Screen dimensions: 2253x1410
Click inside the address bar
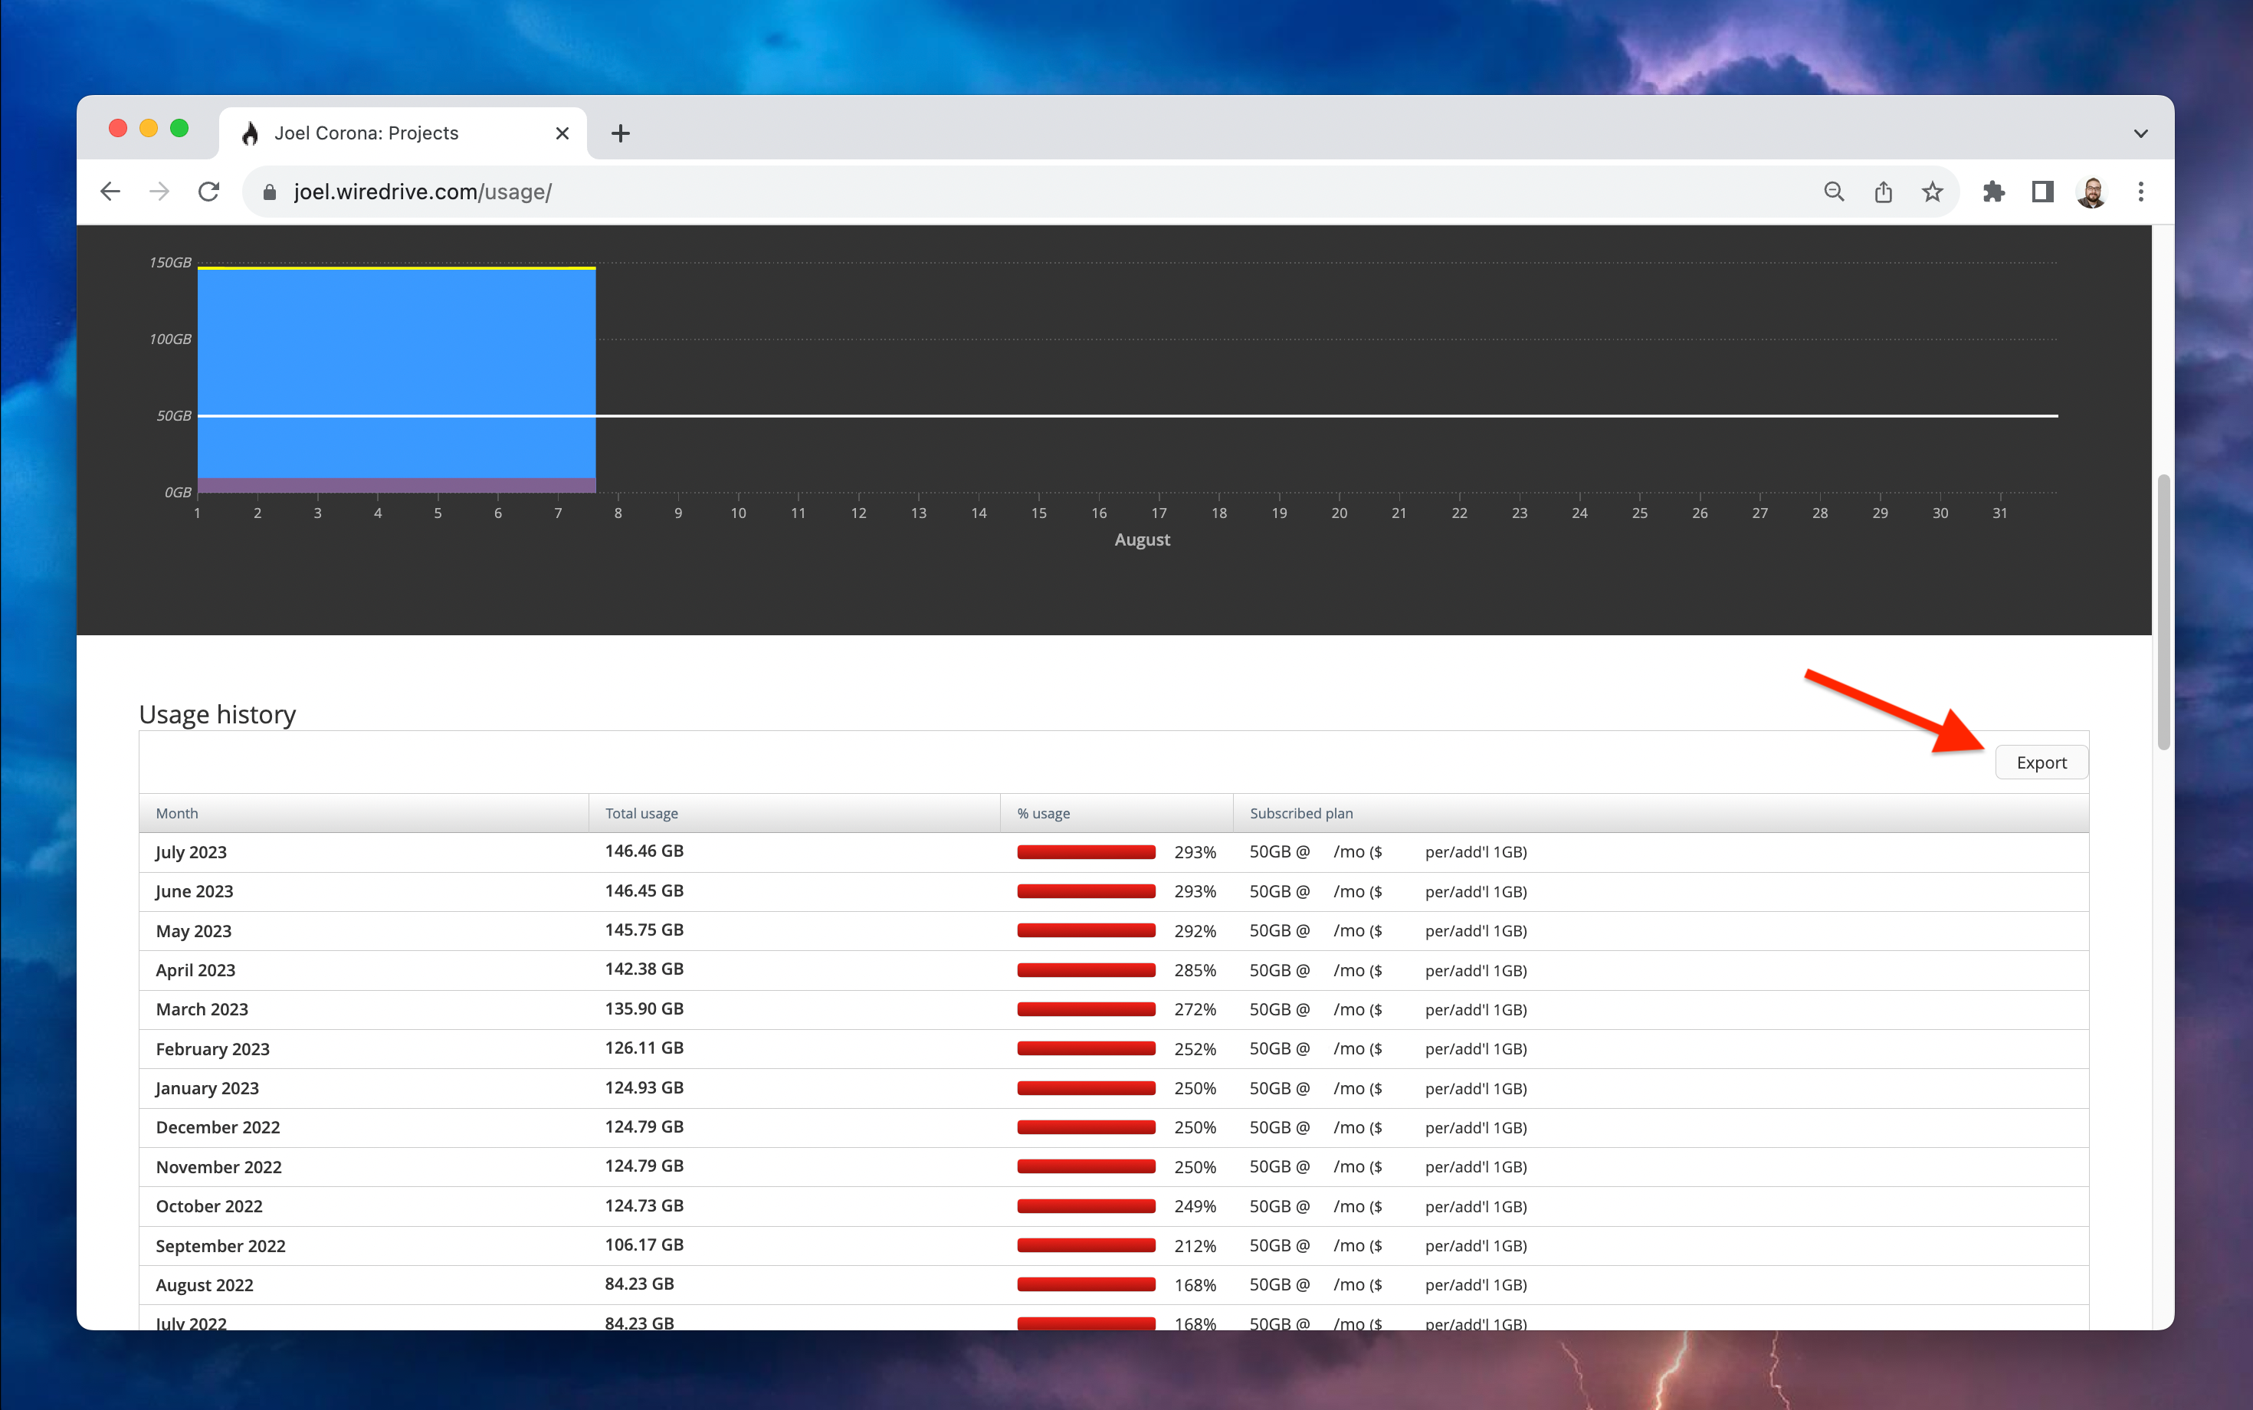pos(653,191)
